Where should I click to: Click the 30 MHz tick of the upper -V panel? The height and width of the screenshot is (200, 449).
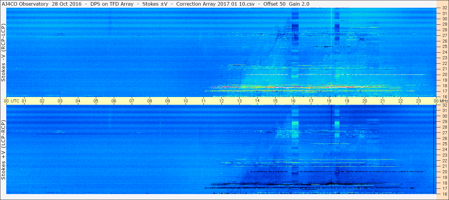(x=444, y=19)
